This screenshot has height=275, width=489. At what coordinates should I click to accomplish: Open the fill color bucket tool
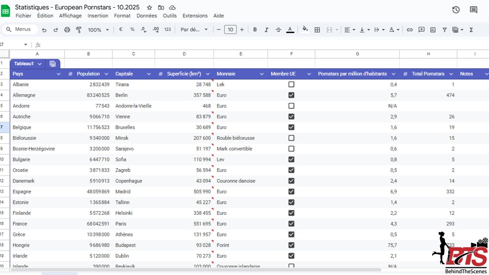(x=305, y=30)
